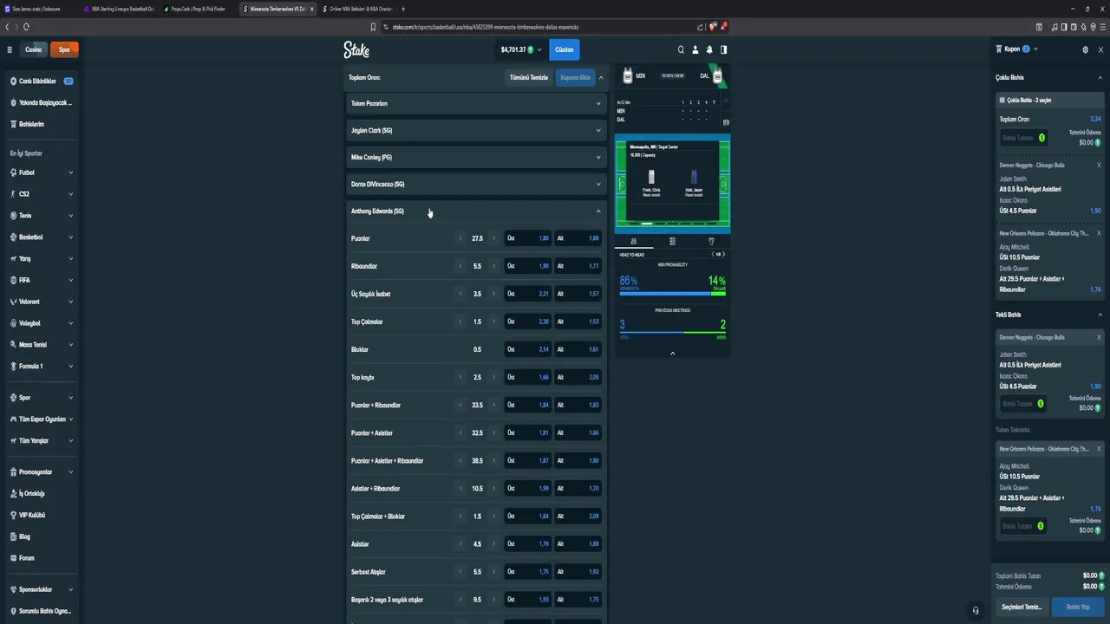Image resolution: width=1110 pixels, height=624 pixels.
Task: Open the notifications bell icon
Action: 709,49
